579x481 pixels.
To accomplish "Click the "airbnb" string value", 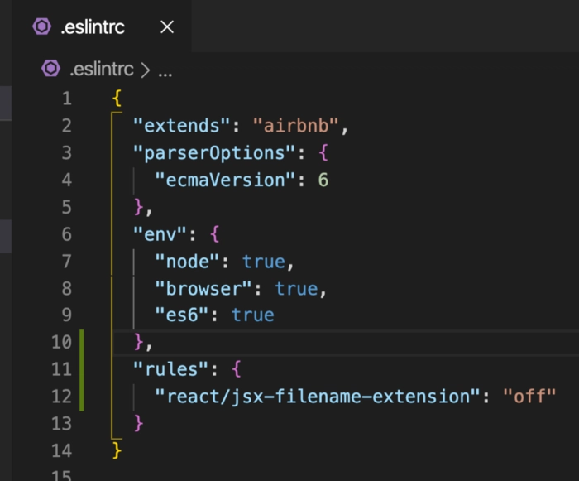I will point(296,126).
